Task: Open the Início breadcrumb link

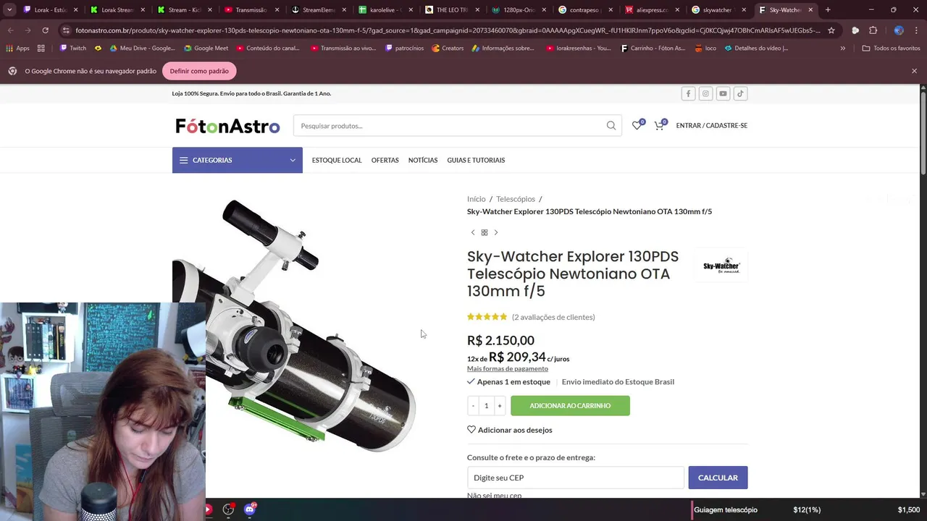Action: pos(477,199)
